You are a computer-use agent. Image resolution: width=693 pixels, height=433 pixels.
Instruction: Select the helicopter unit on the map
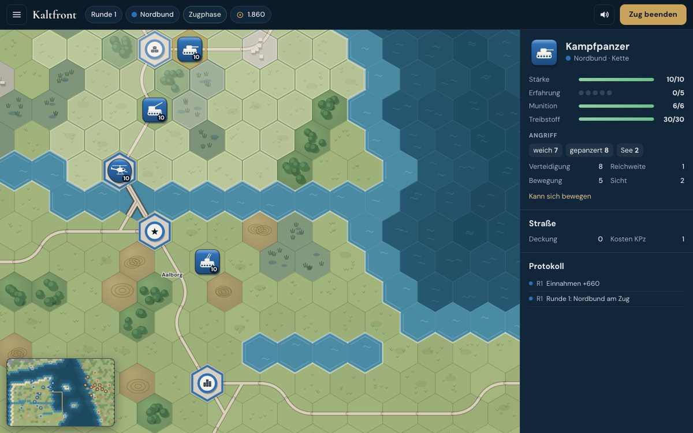tap(120, 170)
